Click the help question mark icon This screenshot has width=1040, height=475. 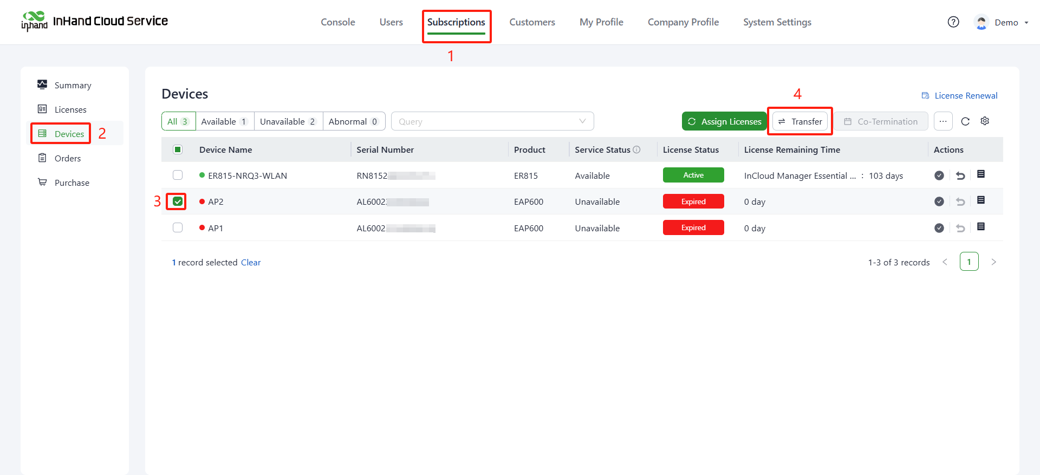coord(953,22)
